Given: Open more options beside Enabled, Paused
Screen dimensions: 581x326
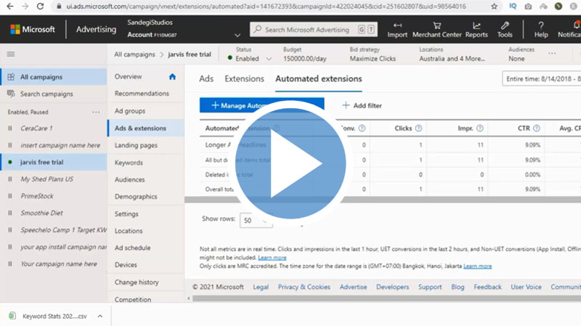Looking at the screenshot, I should 96,112.
